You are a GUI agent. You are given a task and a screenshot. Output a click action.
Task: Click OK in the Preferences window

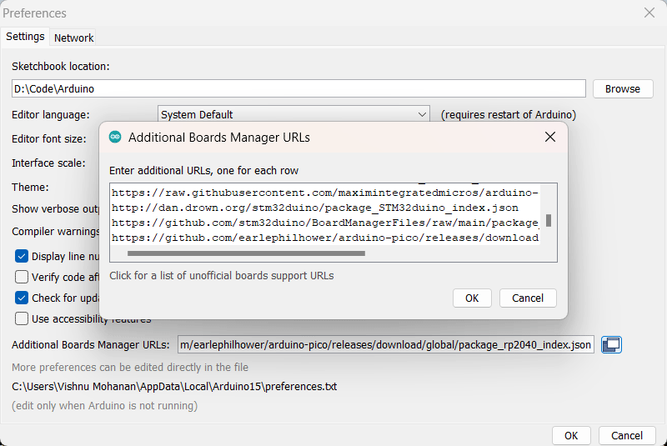(x=571, y=435)
